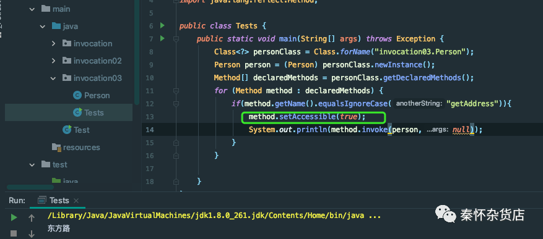Click fold end marker at line 15
Viewport: 543px width, 239px height.
point(176,142)
